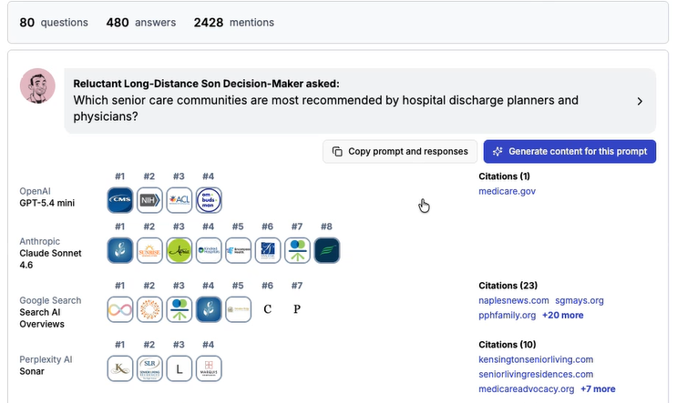The height and width of the screenshot is (403, 687).
Task: Expand the question with the right chevron
Action: [640, 102]
